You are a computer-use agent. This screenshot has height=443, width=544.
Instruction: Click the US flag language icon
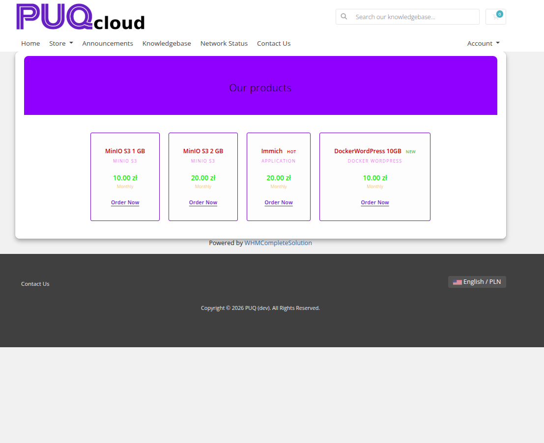coord(457,282)
